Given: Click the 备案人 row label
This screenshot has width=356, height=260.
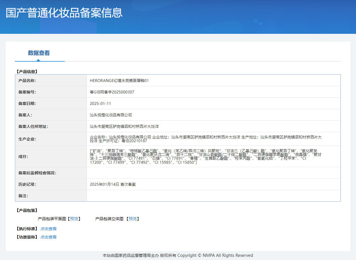Looking at the screenshot, I should tap(25, 115).
